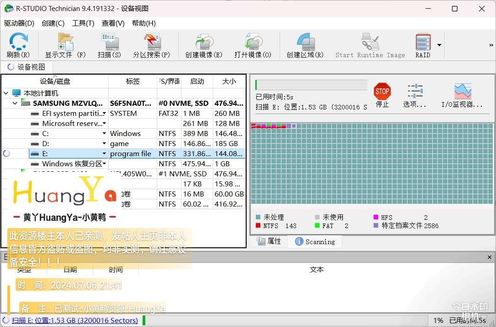Open dropdown arrow on C: row
Viewport: 496px width, 327px height.
click(105, 134)
